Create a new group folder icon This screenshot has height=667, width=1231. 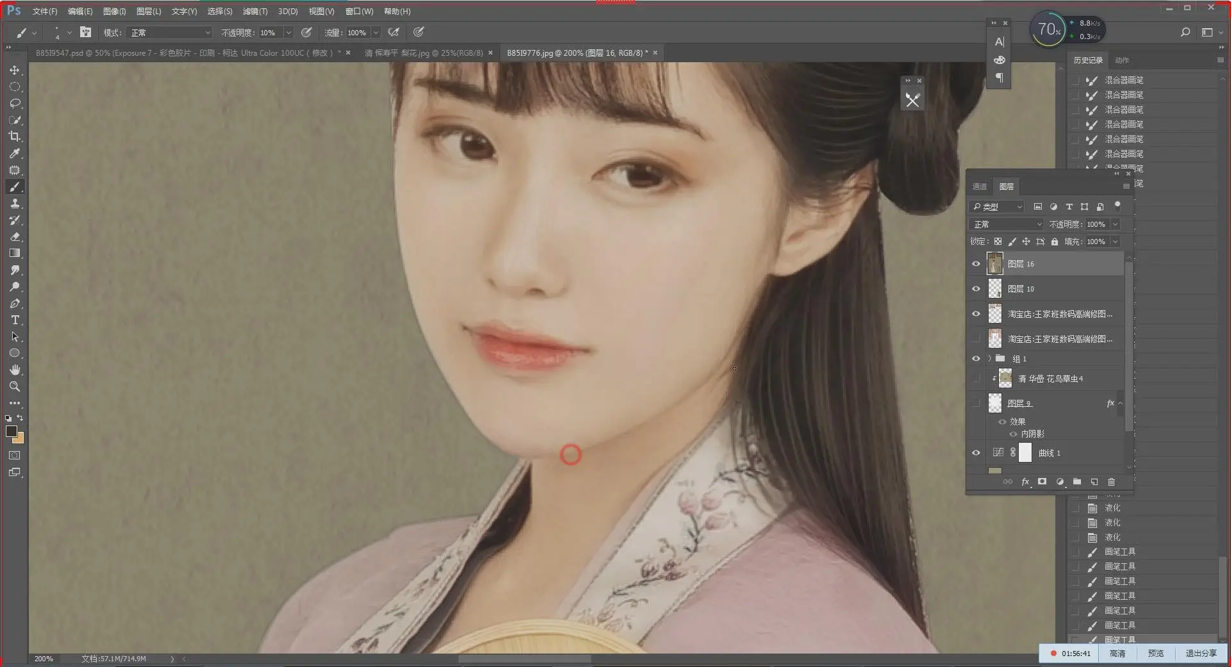pyautogui.click(x=1077, y=482)
